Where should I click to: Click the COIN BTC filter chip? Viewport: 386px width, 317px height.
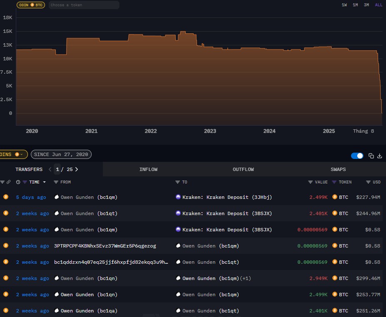(31, 5)
